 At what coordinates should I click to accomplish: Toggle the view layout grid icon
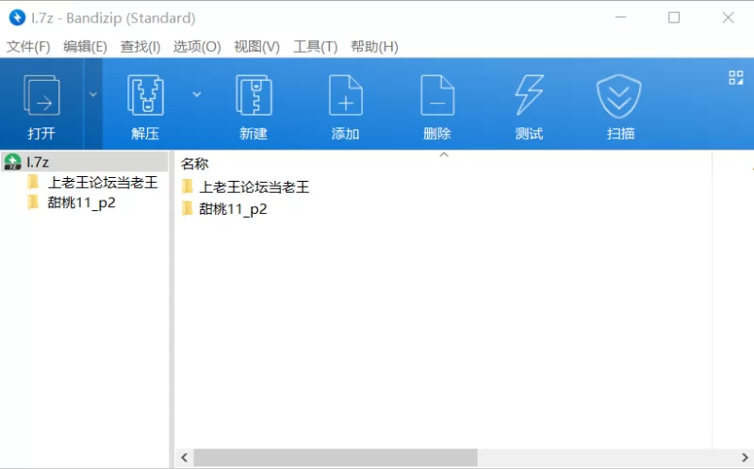[736, 77]
